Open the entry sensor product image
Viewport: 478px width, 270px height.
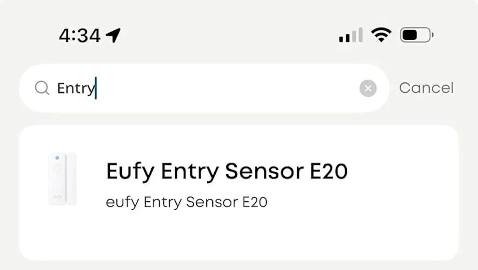pos(62,179)
